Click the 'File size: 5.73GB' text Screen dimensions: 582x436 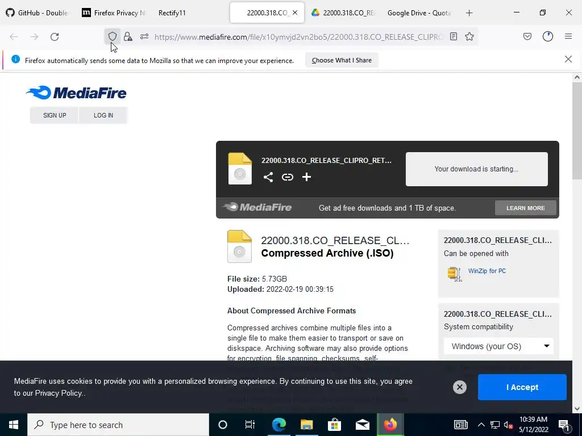[257, 279]
